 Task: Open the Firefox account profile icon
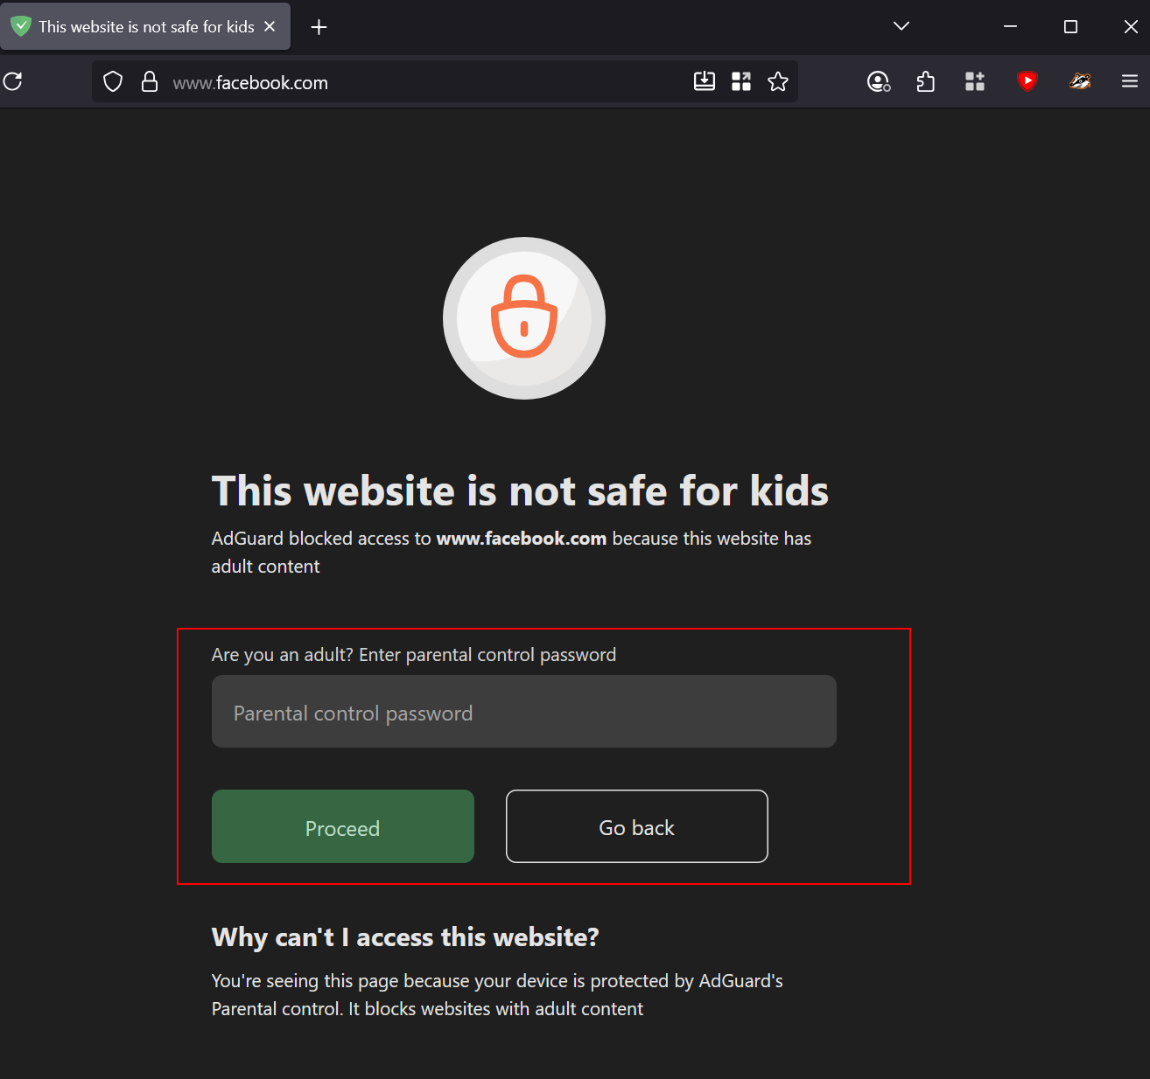(x=879, y=81)
